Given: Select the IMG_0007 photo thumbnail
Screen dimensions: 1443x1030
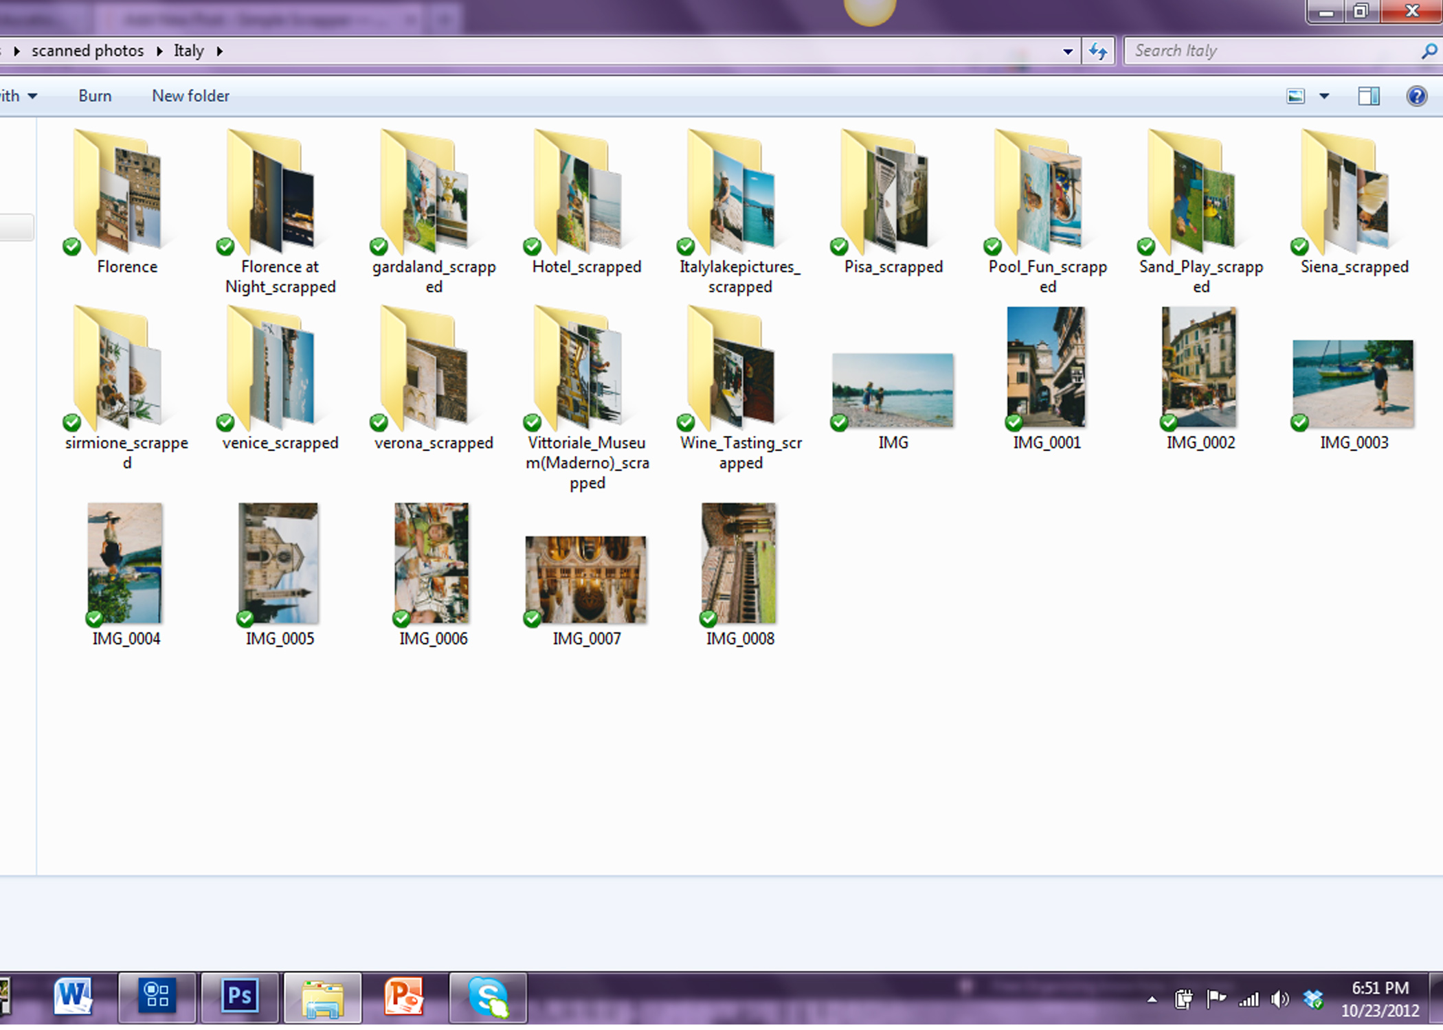Looking at the screenshot, I should [x=585, y=580].
